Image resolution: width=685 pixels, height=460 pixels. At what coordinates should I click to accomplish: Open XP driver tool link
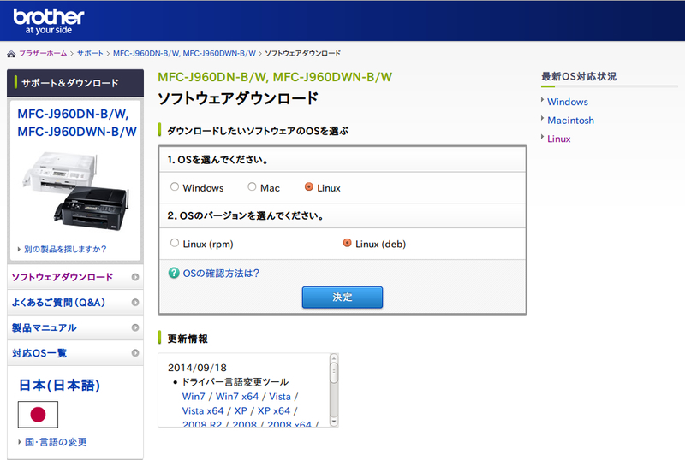point(241,411)
